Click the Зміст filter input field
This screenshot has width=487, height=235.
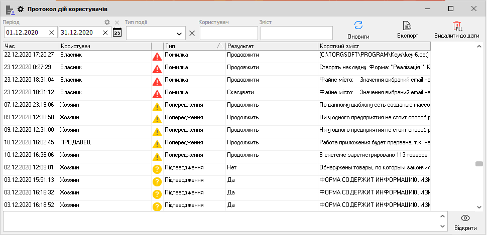coord(296,33)
